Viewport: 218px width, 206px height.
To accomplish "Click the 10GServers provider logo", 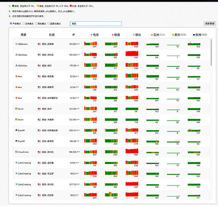I will (x=16, y=44).
